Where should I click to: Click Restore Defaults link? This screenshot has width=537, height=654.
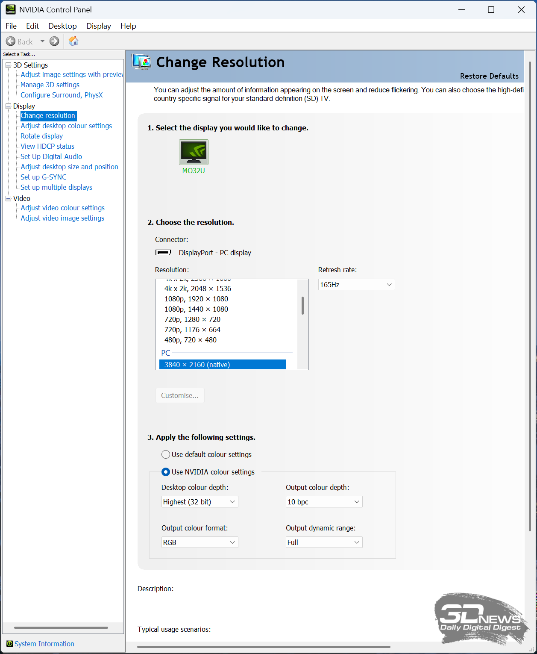point(489,76)
